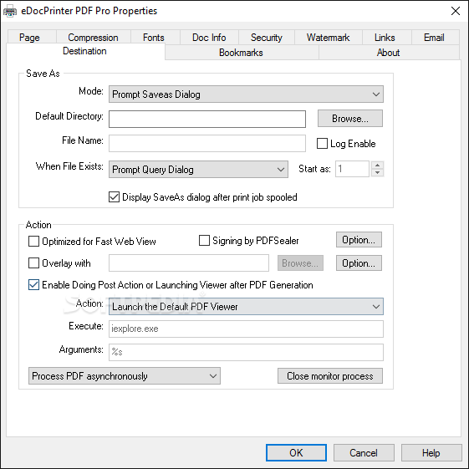Click the Destination tab

point(85,51)
